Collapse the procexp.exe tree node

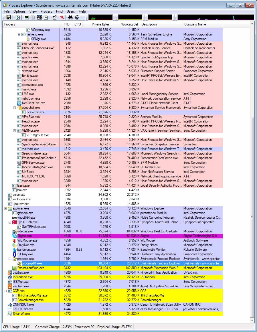click(10, 259)
